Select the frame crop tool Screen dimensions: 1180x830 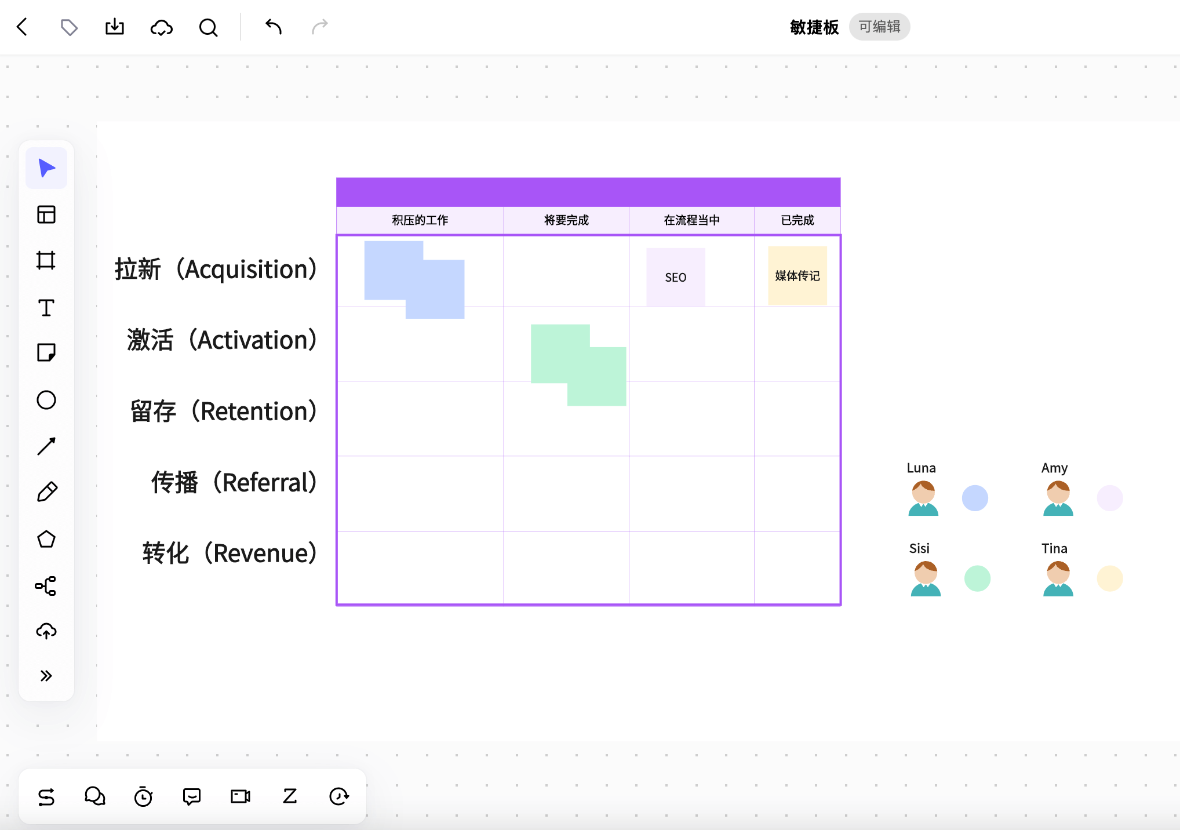pyautogui.click(x=46, y=260)
